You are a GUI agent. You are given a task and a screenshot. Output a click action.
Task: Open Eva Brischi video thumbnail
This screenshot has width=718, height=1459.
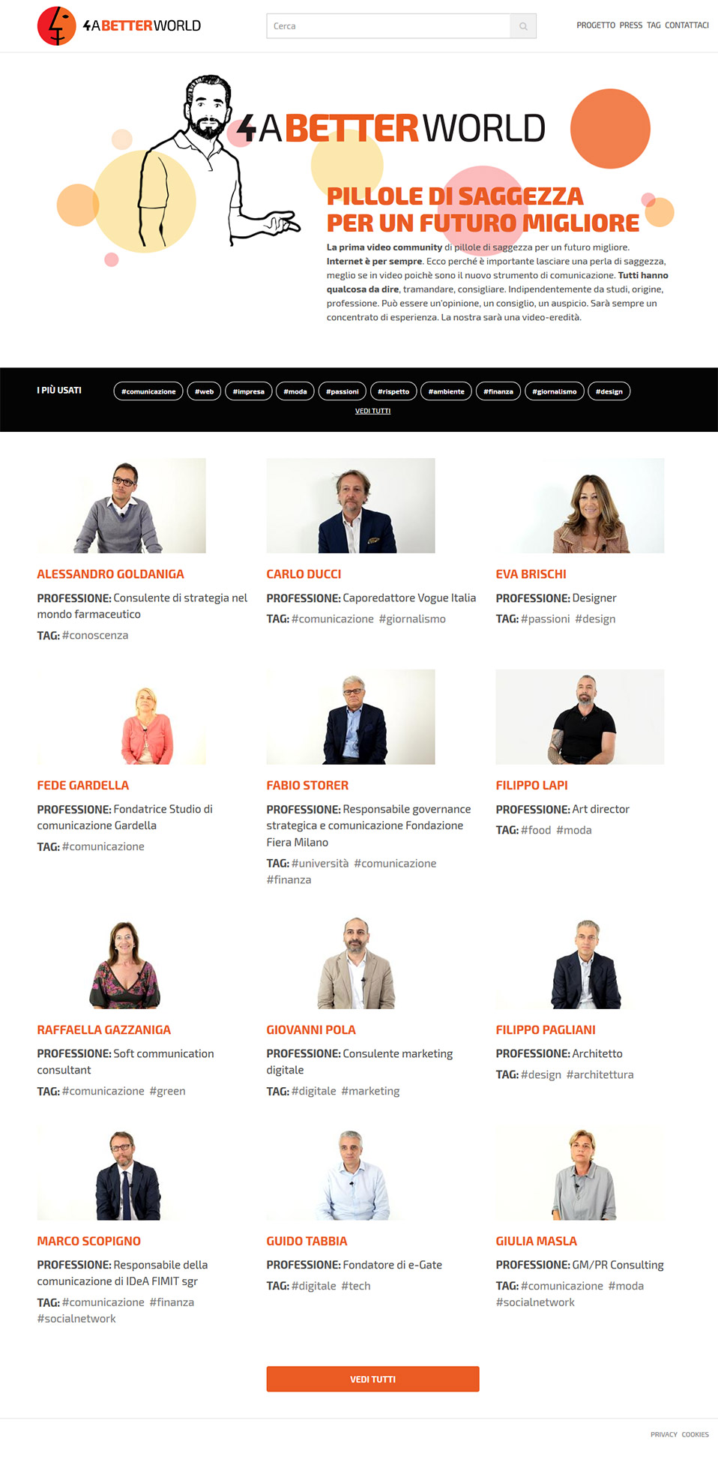pos(580,505)
